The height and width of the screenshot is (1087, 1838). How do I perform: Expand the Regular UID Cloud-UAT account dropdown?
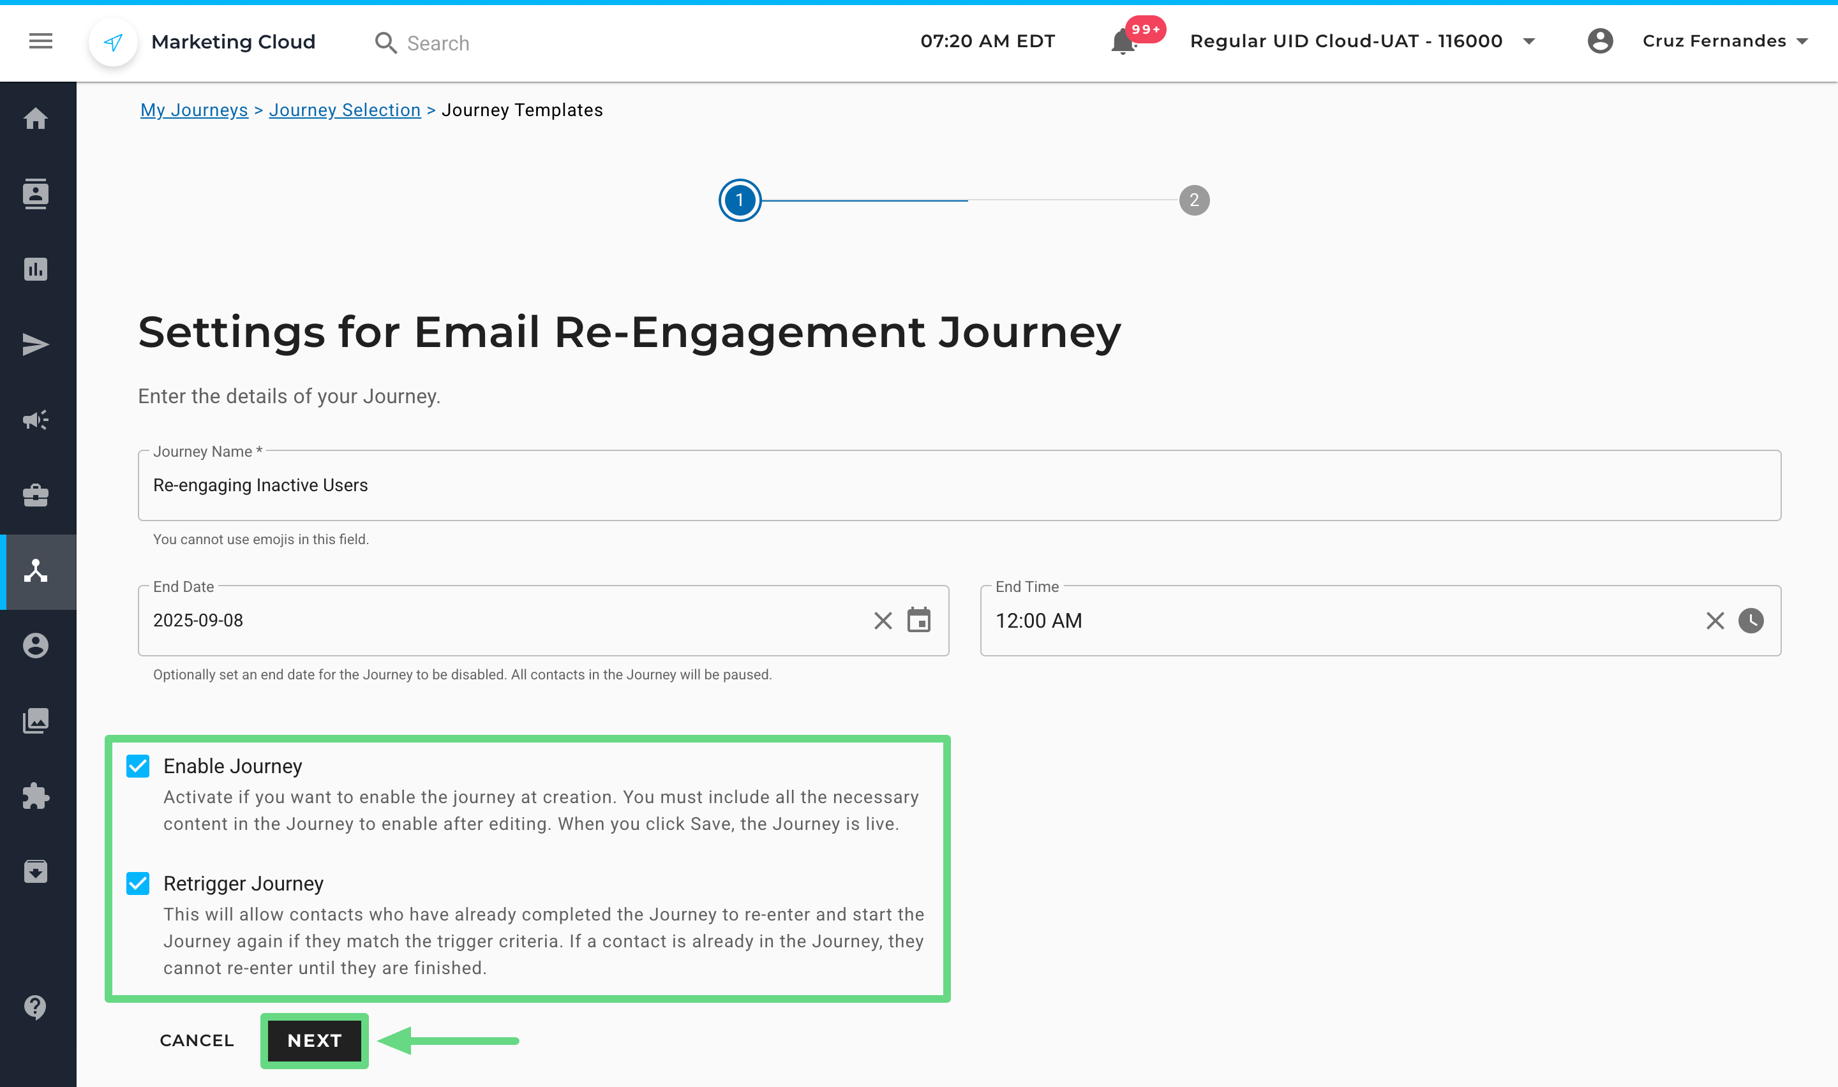click(1529, 41)
